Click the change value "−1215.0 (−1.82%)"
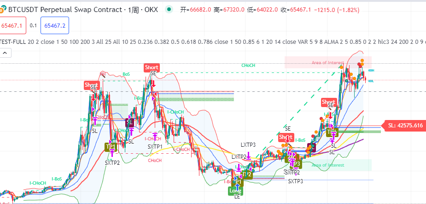The height and width of the screenshot is (204, 426). pyautogui.click(x=337, y=10)
